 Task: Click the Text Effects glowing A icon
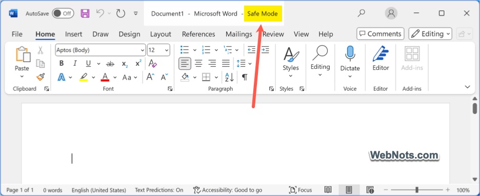pos(61,77)
